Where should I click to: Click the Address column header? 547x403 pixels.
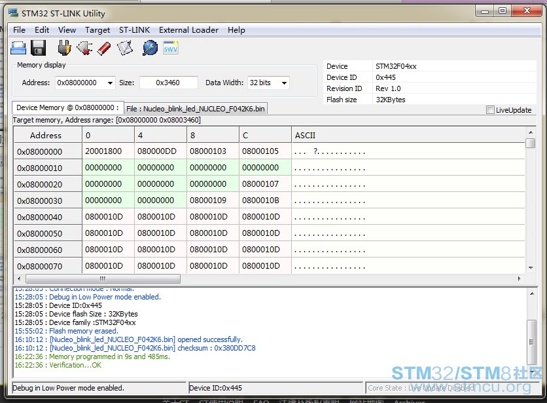[x=48, y=135]
